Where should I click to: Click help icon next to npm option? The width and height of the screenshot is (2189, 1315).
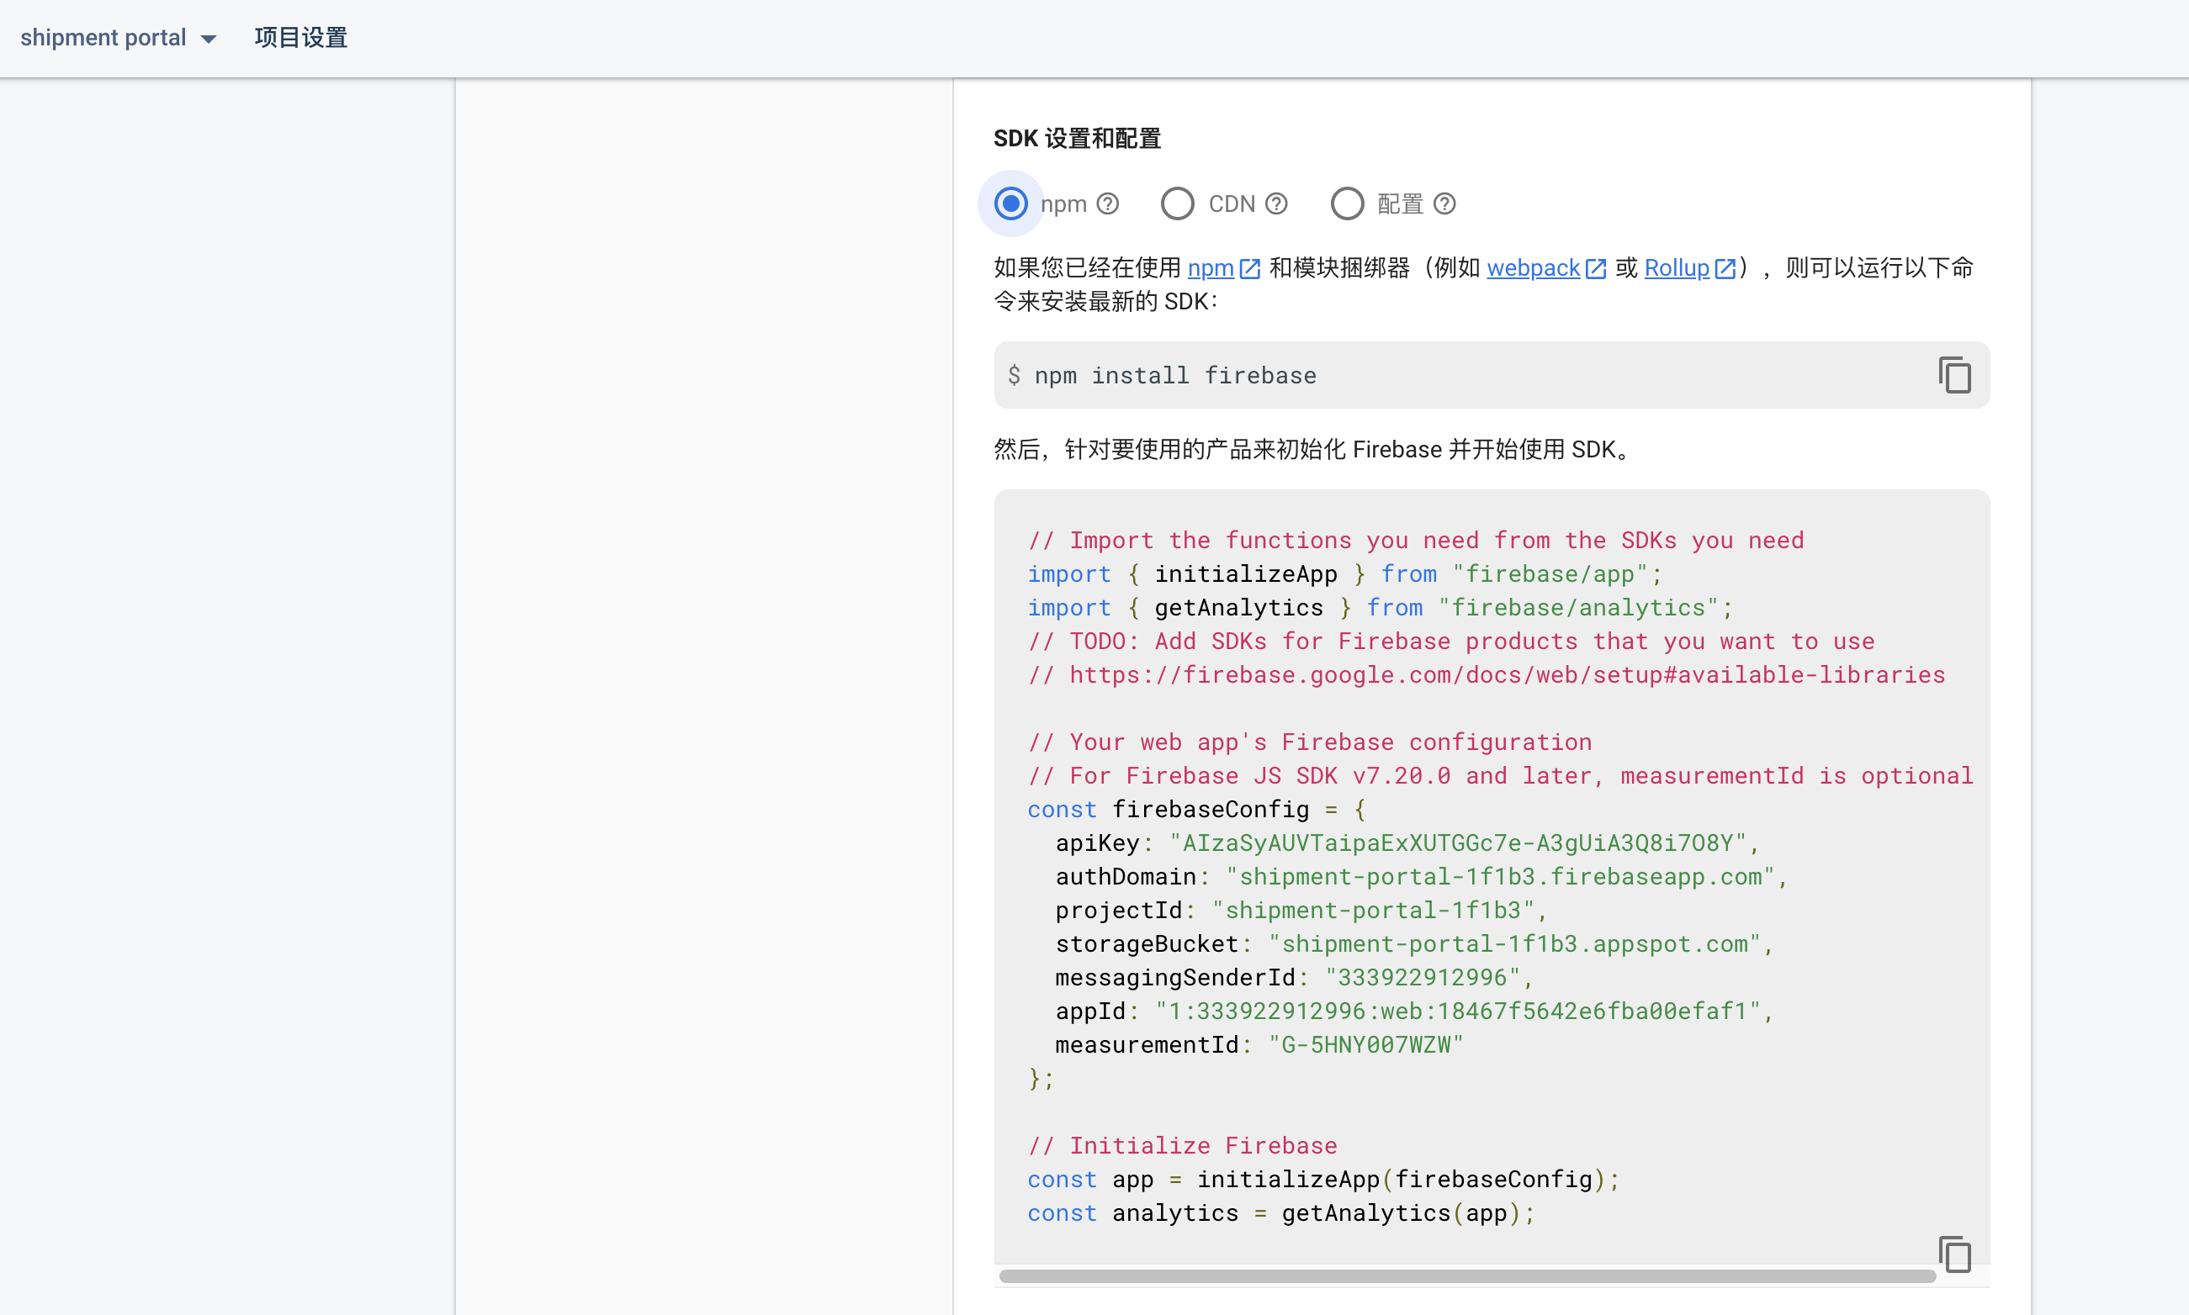[x=1107, y=203]
